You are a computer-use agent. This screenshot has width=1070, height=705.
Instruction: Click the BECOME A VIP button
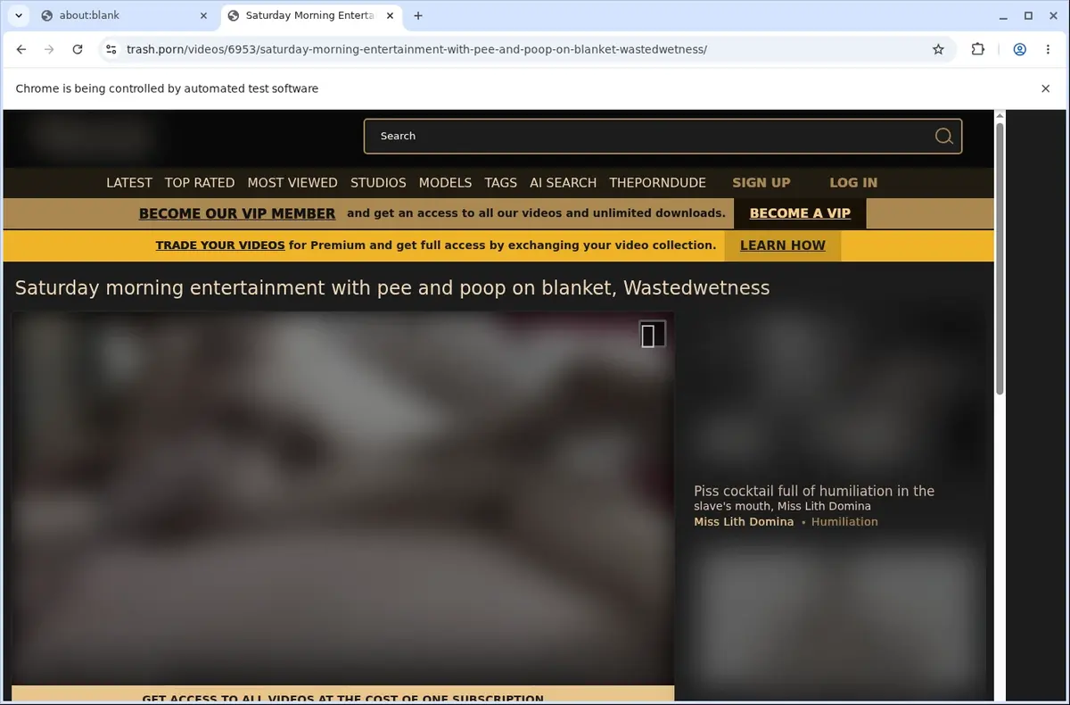800,213
